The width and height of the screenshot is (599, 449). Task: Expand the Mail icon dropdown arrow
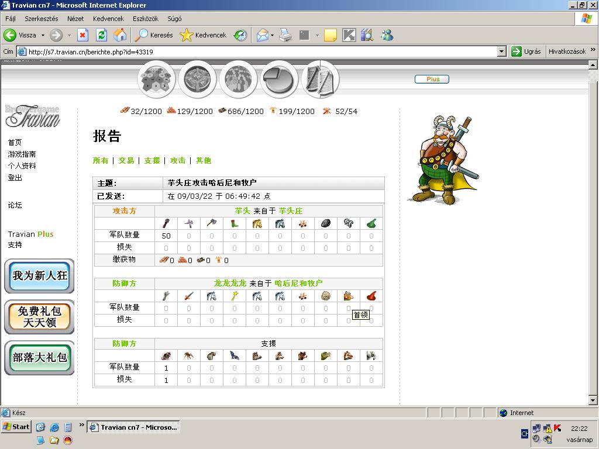(273, 35)
